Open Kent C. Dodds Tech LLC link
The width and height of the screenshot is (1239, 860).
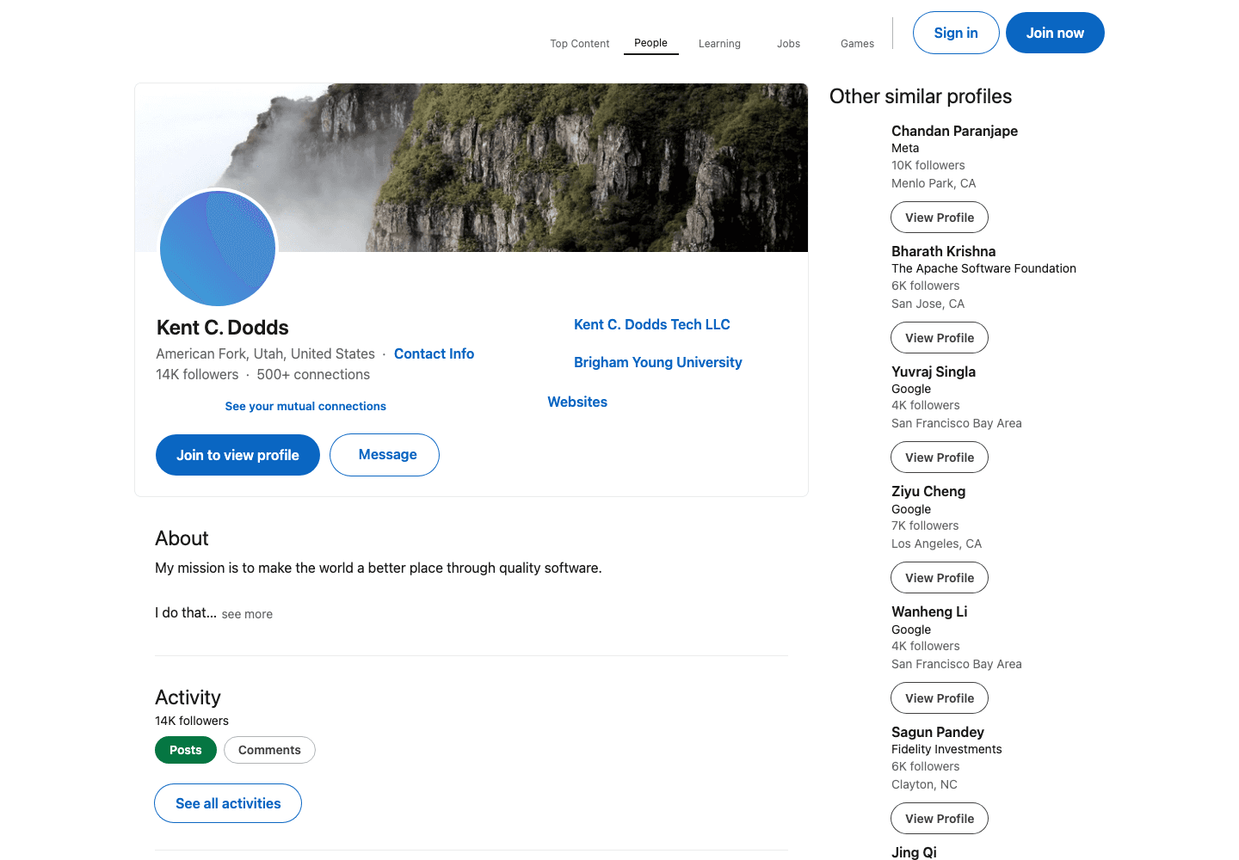click(x=652, y=324)
